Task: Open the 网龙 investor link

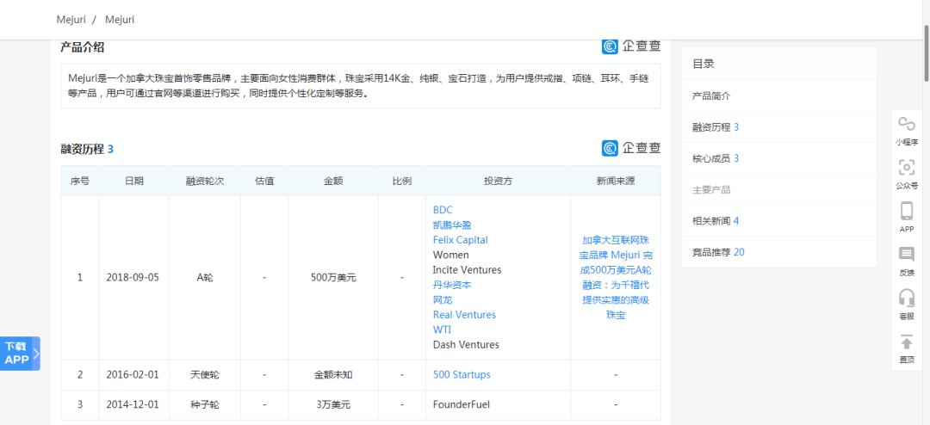Action: [443, 300]
